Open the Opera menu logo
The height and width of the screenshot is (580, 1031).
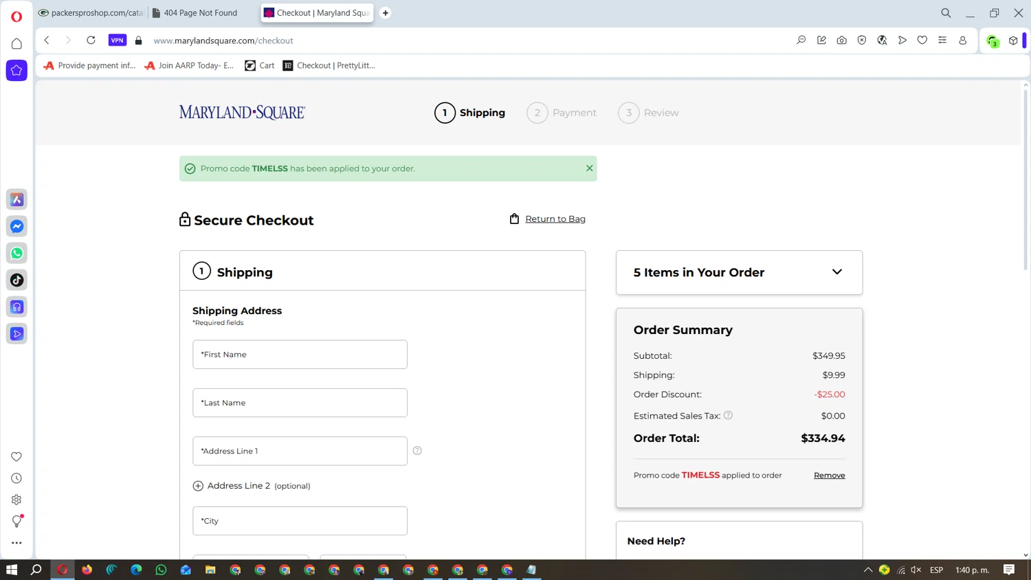[16, 16]
